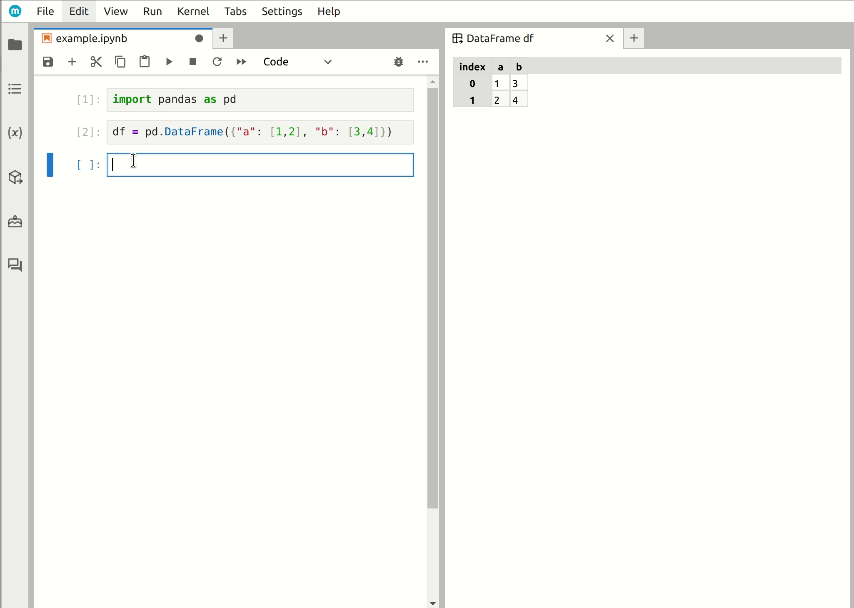The image size is (854, 608).
Task: Open the variable inspector panel
Action: click(x=15, y=133)
